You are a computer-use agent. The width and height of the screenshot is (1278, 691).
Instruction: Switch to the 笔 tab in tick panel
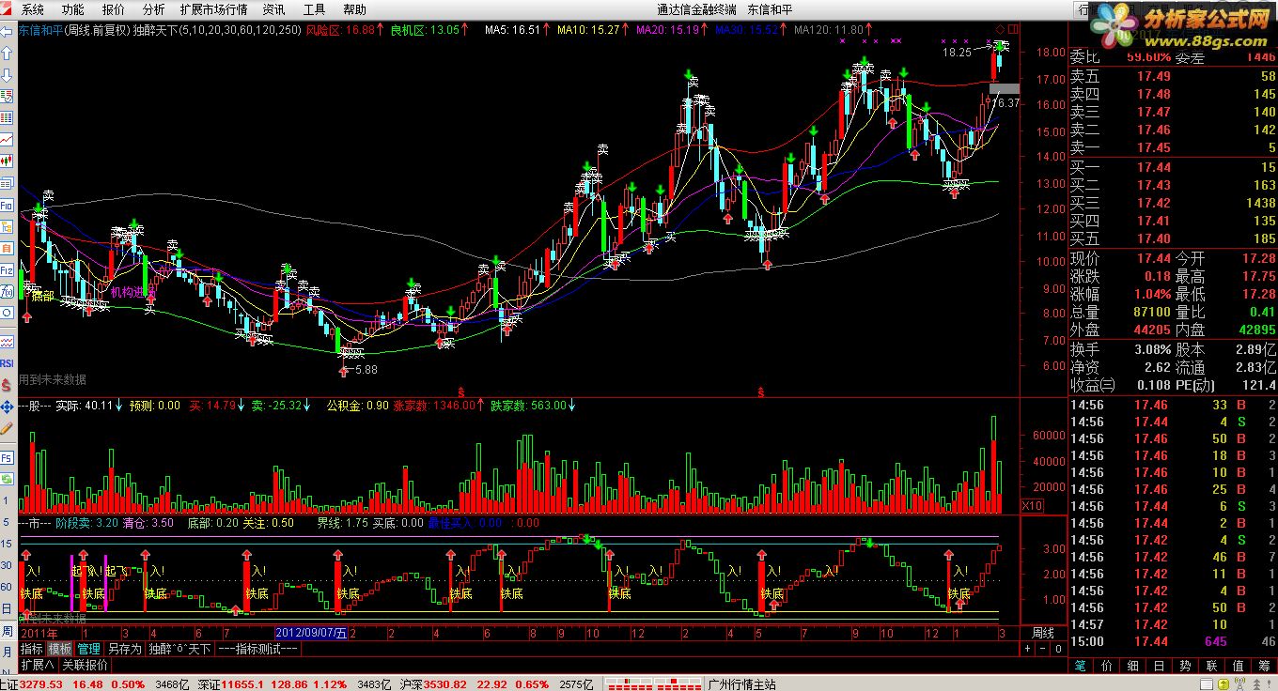(1080, 666)
